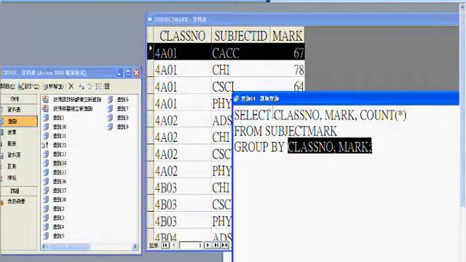The height and width of the screenshot is (262, 466).
Task: Maximize the database window
Action: pyautogui.click(x=128, y=73)
